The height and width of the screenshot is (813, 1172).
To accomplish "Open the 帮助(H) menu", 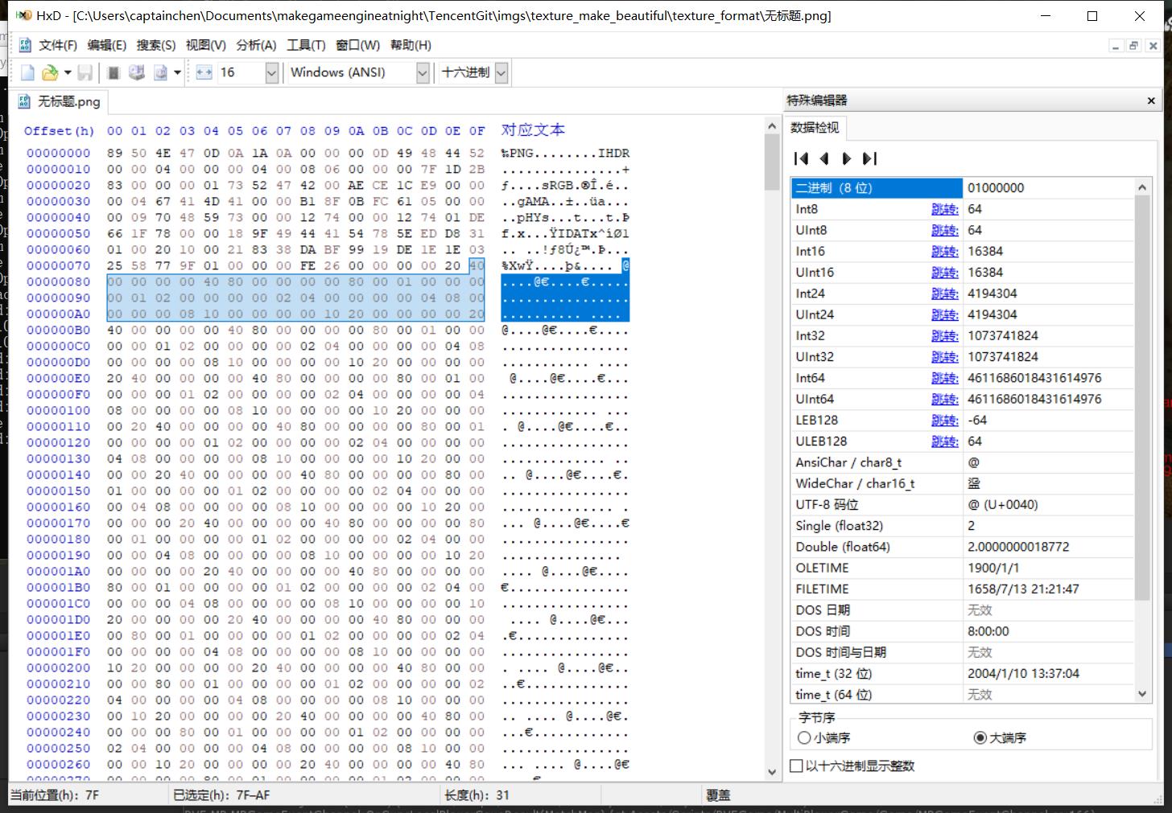I will tap(411, 45).
